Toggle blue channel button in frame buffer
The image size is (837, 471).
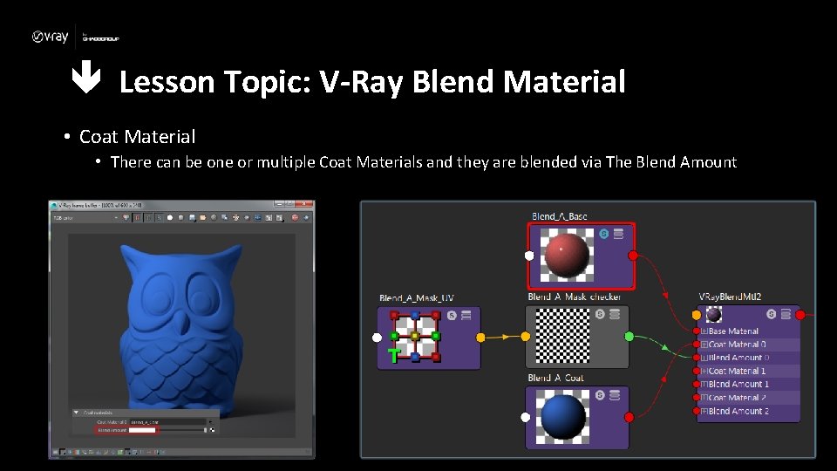159,218
